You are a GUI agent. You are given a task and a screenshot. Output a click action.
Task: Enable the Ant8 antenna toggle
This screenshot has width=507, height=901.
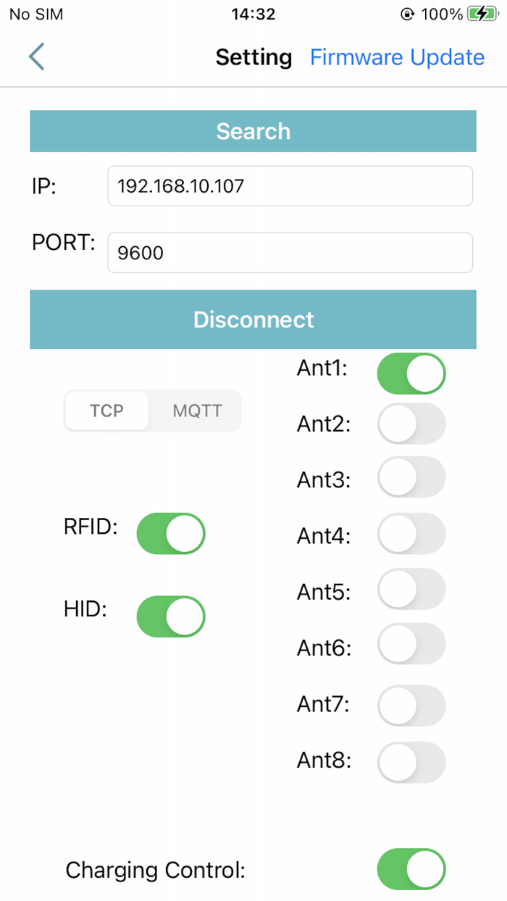[x=411, y=761]
